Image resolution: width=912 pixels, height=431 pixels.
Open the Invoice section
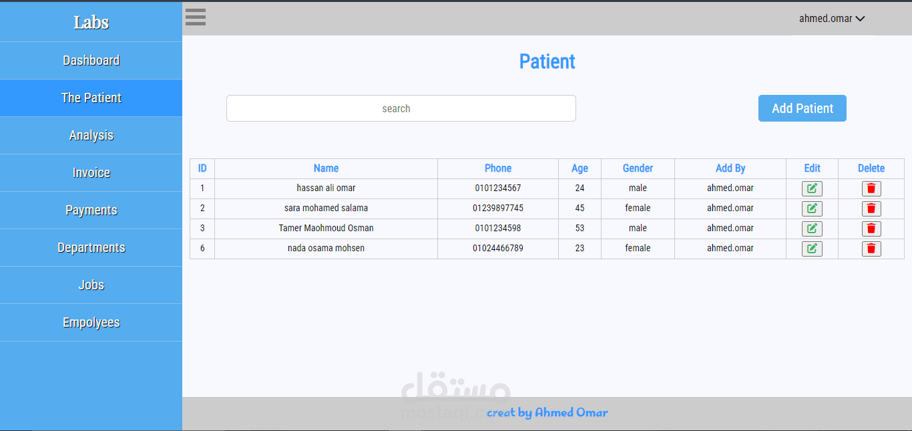pyautogui.click(x=91, y=173)
